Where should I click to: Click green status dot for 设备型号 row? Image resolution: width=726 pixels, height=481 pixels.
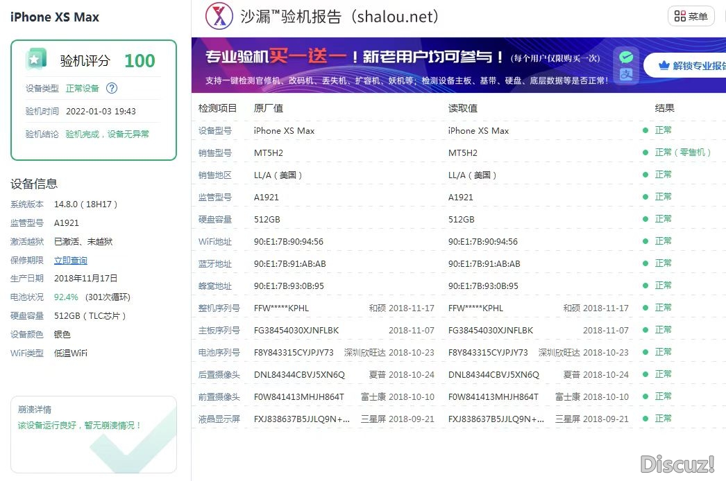[645, 130]
